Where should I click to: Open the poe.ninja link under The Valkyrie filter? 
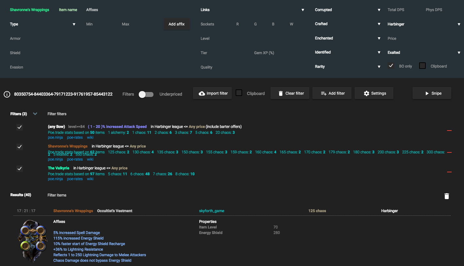[x=55, y=179]
